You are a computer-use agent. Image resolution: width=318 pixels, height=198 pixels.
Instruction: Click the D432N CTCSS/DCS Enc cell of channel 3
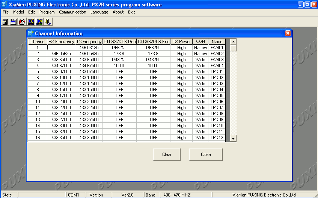tap(154, 60)
